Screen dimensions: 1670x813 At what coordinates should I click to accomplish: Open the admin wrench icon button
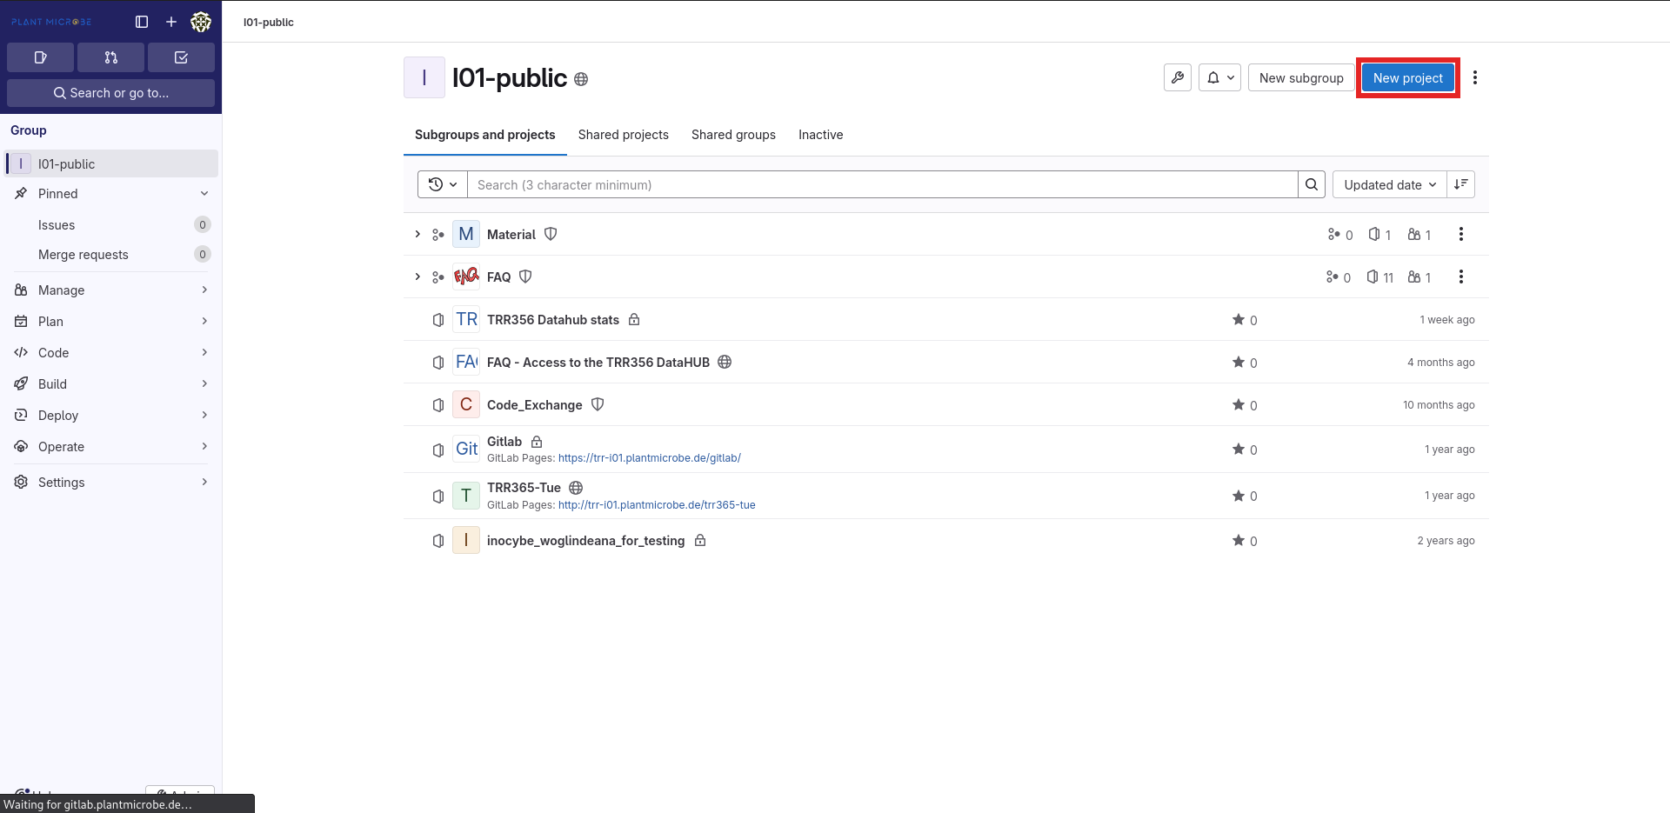click(x=1178, y=77)
